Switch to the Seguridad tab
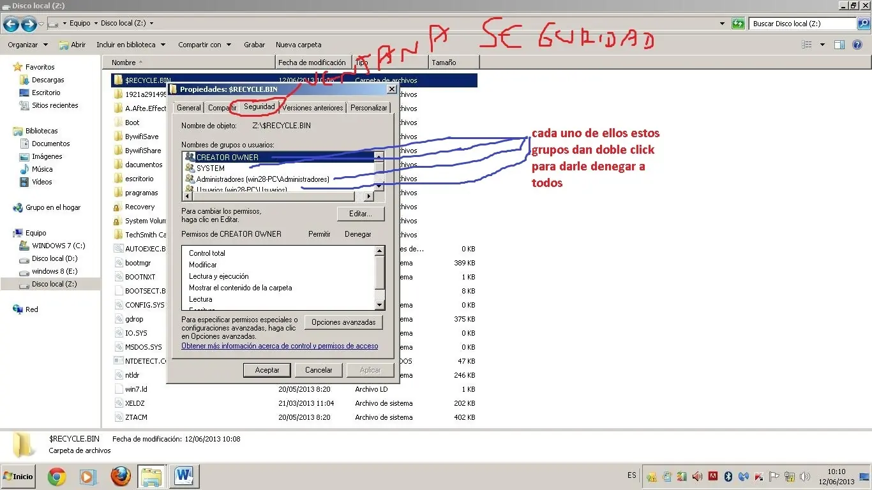 point(259,107)
